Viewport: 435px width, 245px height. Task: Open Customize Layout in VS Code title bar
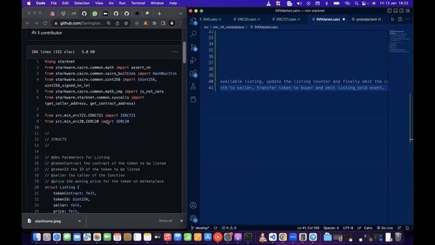pyautogui.click(x=408, y=11)
